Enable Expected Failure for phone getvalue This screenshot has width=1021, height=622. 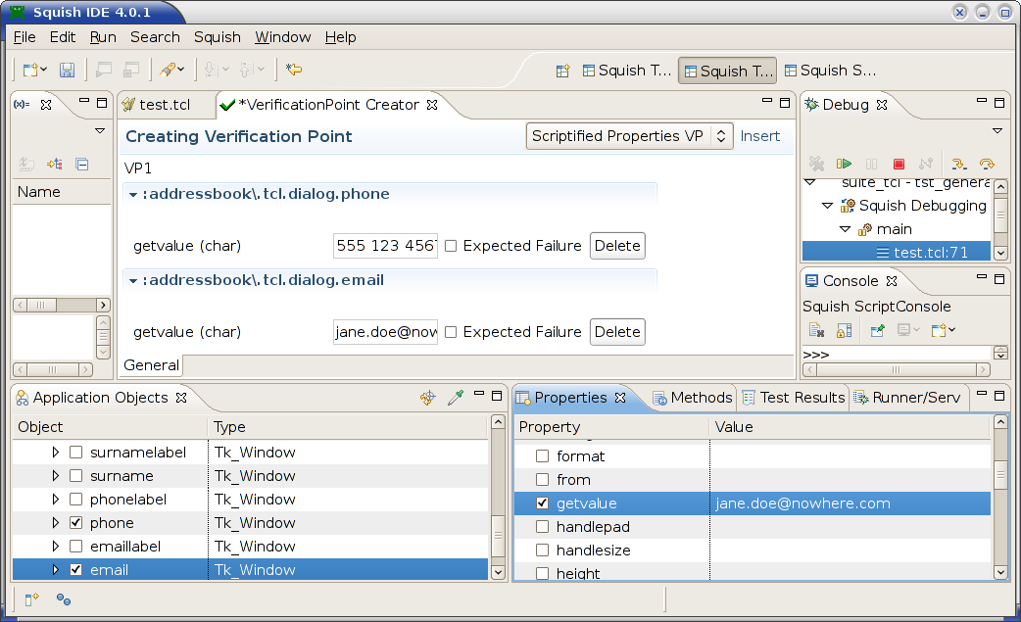pos(451,246)
